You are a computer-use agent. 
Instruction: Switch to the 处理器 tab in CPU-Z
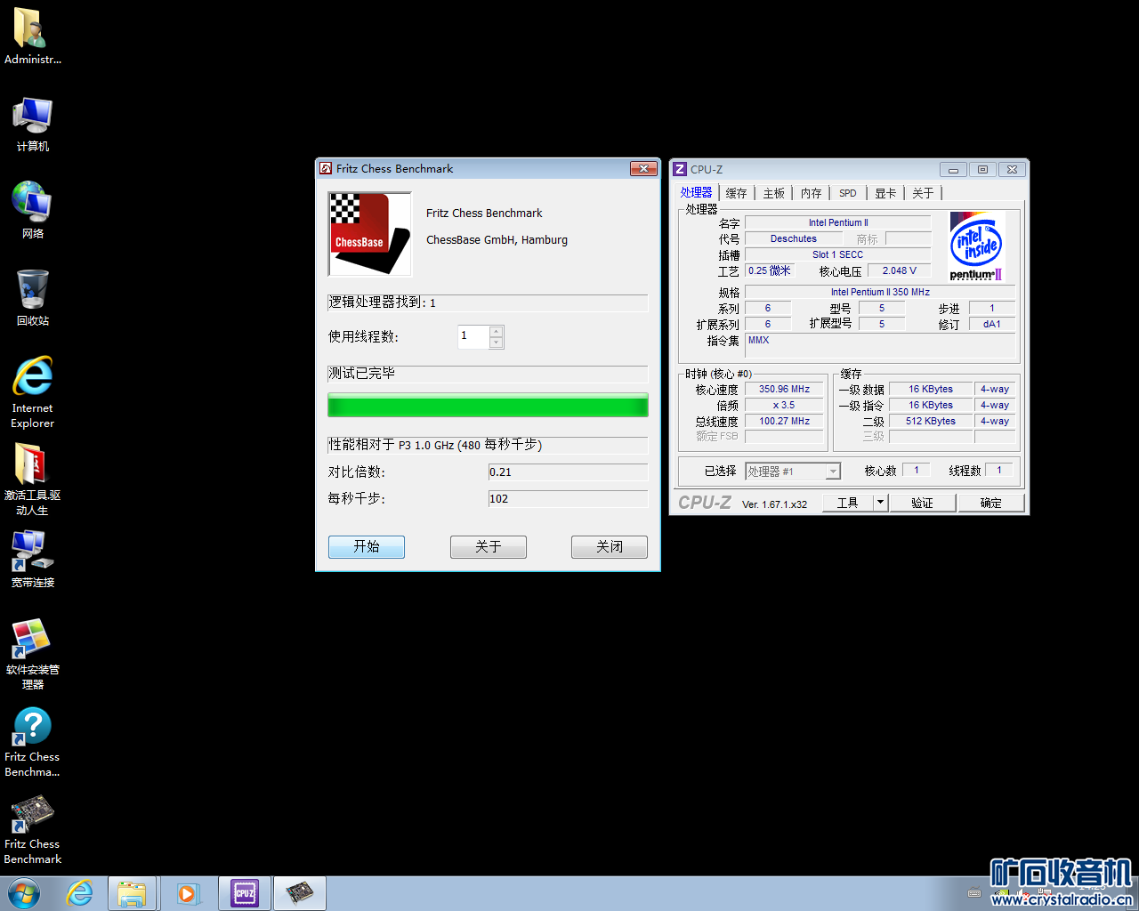click(697, 192)
